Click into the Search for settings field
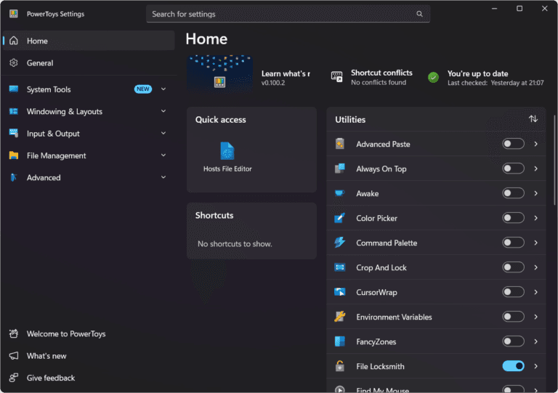This screenshot has height=393, width=558. 288,14
